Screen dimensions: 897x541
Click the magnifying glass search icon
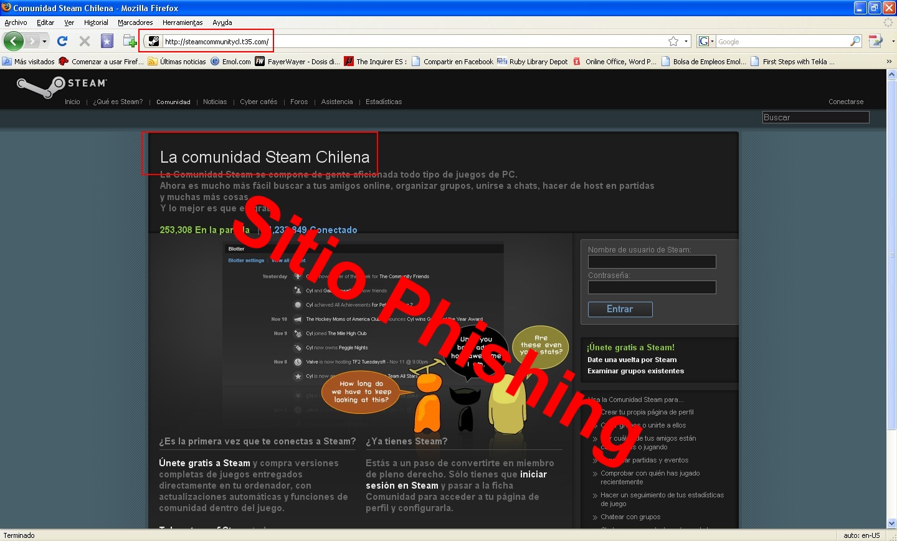click(855, 42)
